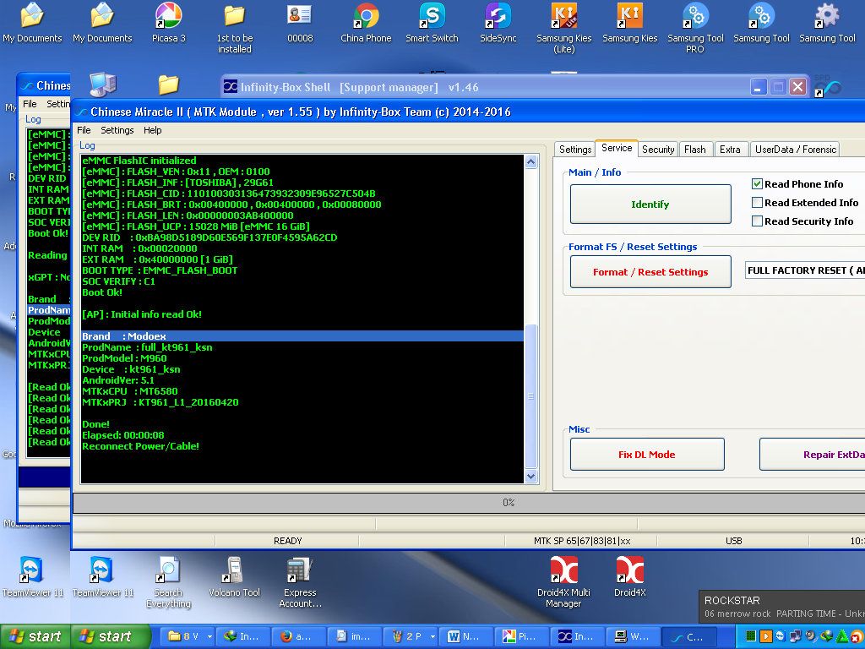Uncheck the Read Phone Info checkbox
The image size is (865, 649).
pos(758,184)
